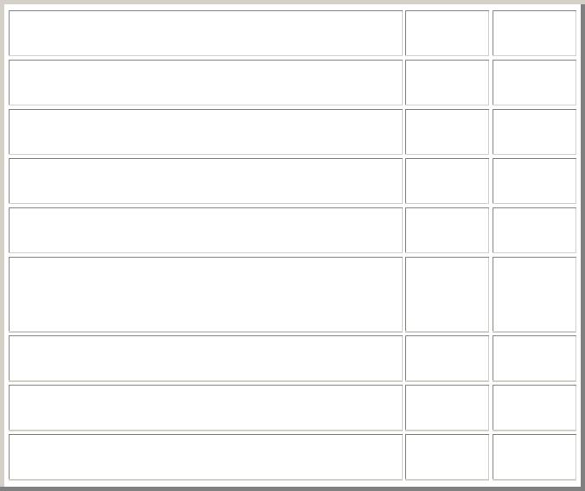Click the middle cell of the eighth row
The height and width of the screenshot is (491, 585).
click(x=447, y=408)
